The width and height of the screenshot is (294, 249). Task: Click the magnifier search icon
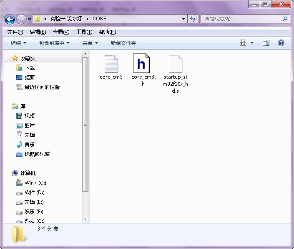[285, 19]
